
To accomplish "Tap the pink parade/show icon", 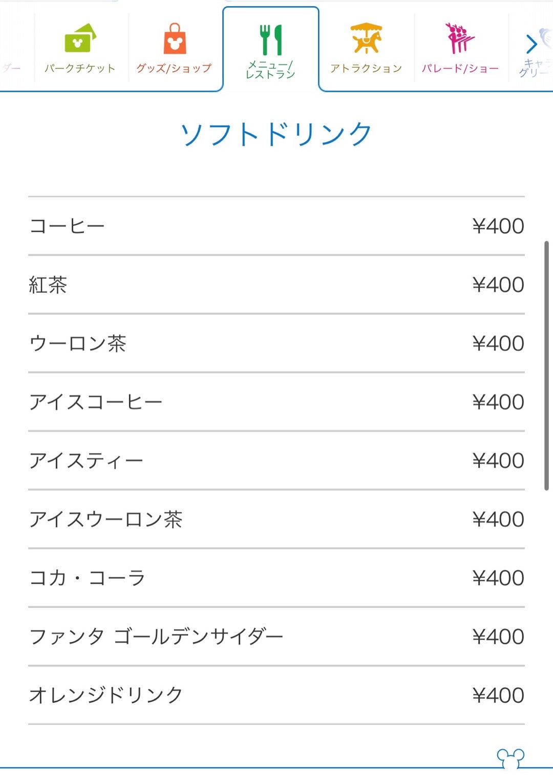I will coord(459,38).
